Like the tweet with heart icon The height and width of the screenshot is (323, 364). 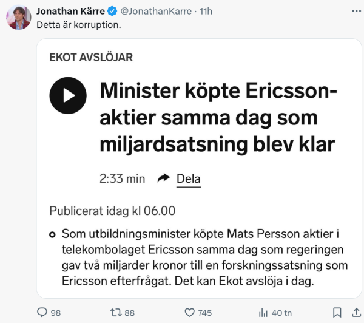click(190, 312)
